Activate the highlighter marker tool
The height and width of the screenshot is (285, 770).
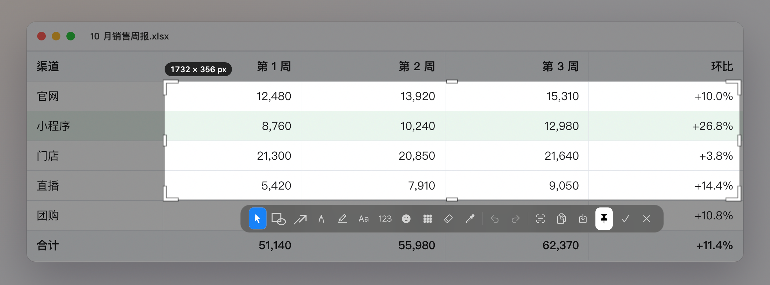[343, 219]
